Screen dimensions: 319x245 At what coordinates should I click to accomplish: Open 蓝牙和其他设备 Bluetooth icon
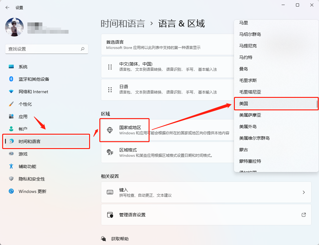(x=11, y=79)
